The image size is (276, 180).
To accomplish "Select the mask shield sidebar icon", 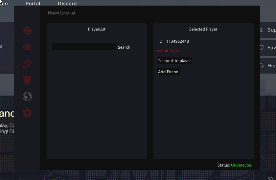I will click(27, 80).
